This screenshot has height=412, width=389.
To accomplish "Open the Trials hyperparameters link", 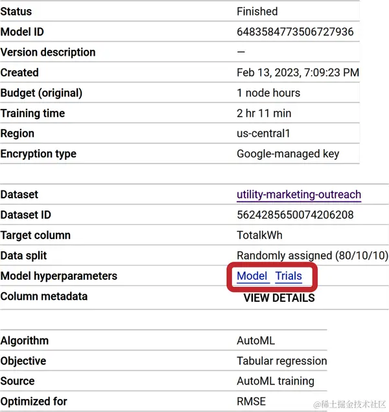I will pyautogui.click(x=289, y=276).
